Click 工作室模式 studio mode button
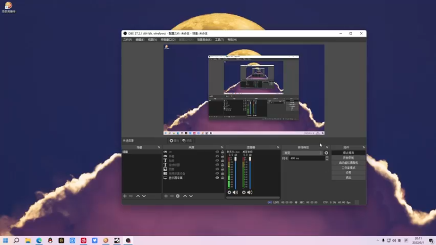436x245 pixels. [x=348, y=168]
